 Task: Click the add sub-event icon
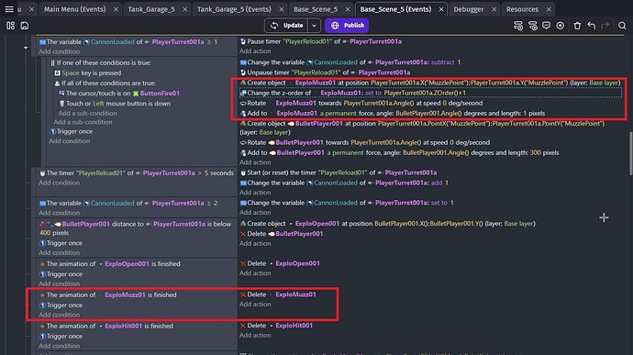[533, 26]
